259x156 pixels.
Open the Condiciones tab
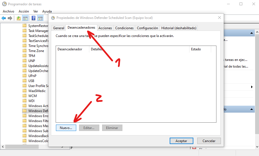tap(124, 28)
